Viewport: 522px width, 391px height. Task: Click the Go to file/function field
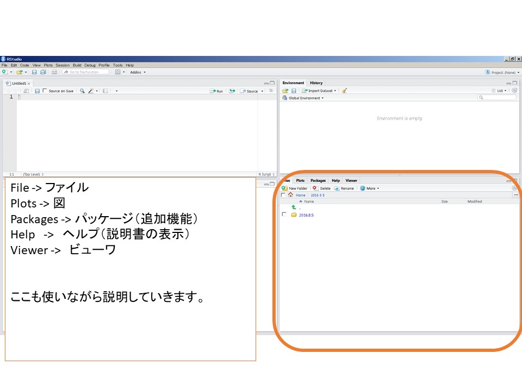click(x=86, y=72)
